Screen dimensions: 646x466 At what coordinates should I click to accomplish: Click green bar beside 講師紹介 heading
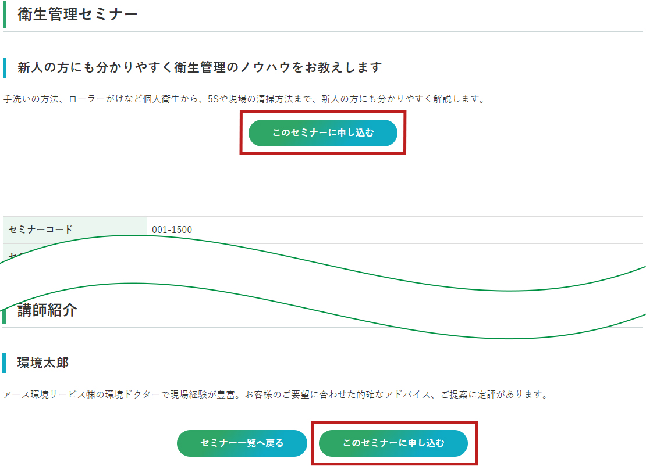point(5,314)
